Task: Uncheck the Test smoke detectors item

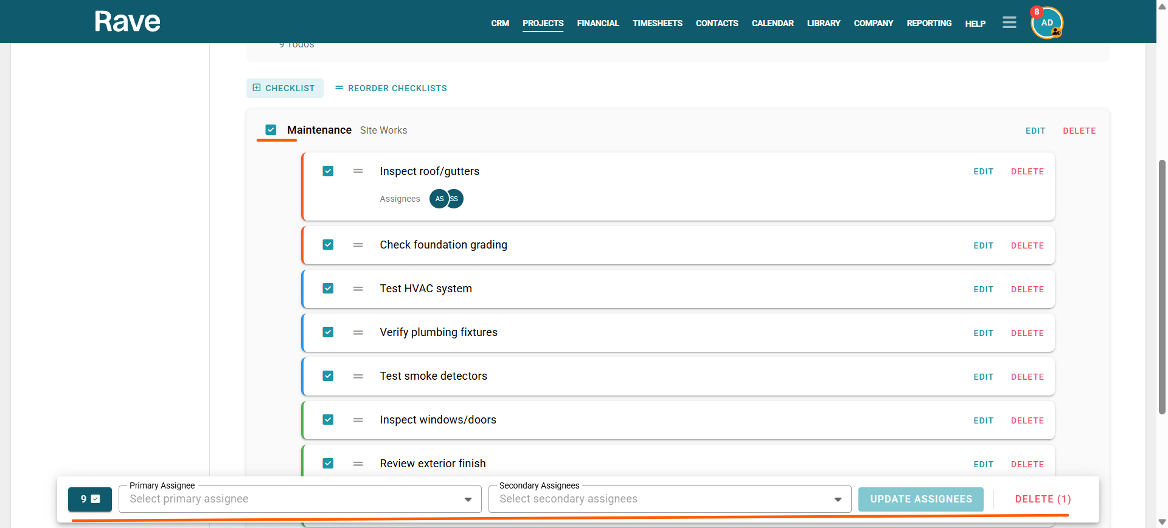Action: (328, 376)
